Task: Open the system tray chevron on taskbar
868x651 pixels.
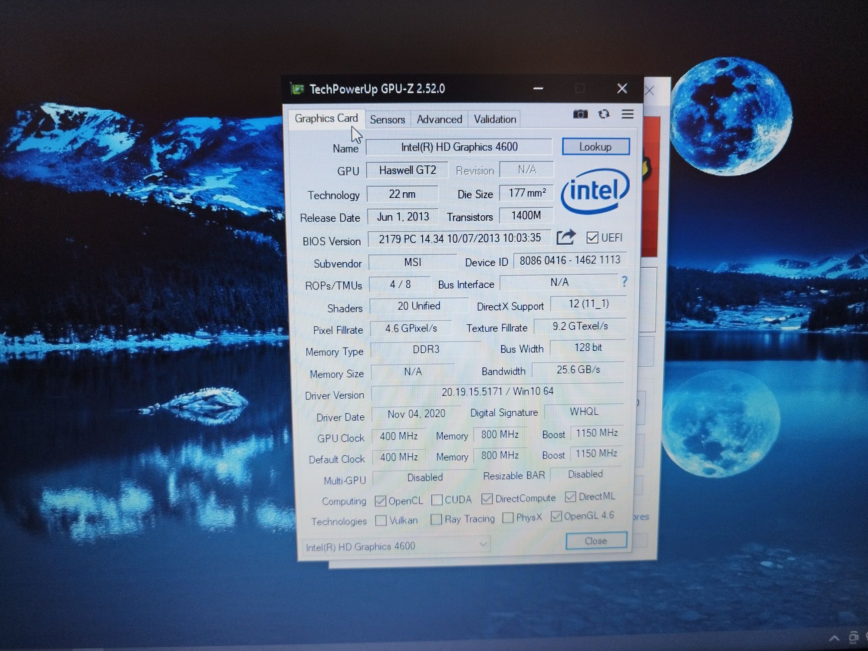Action: coord(834,638)
